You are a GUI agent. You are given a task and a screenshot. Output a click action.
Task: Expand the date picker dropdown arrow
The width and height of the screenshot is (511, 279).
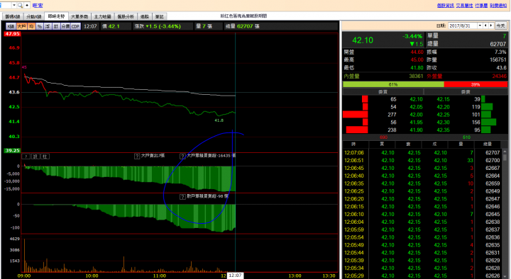pyautogui.click(x=480, y=25)
